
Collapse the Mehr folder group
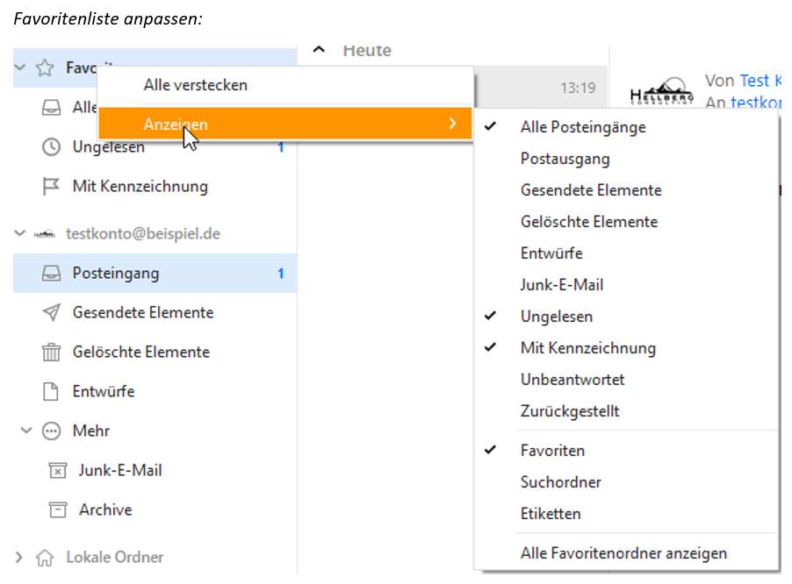pos(26,431)
